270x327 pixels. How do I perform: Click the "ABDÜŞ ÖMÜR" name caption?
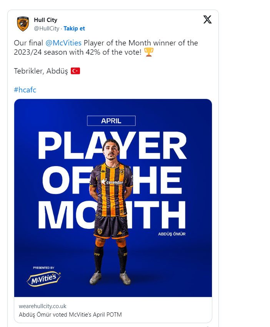coord(172,234)
